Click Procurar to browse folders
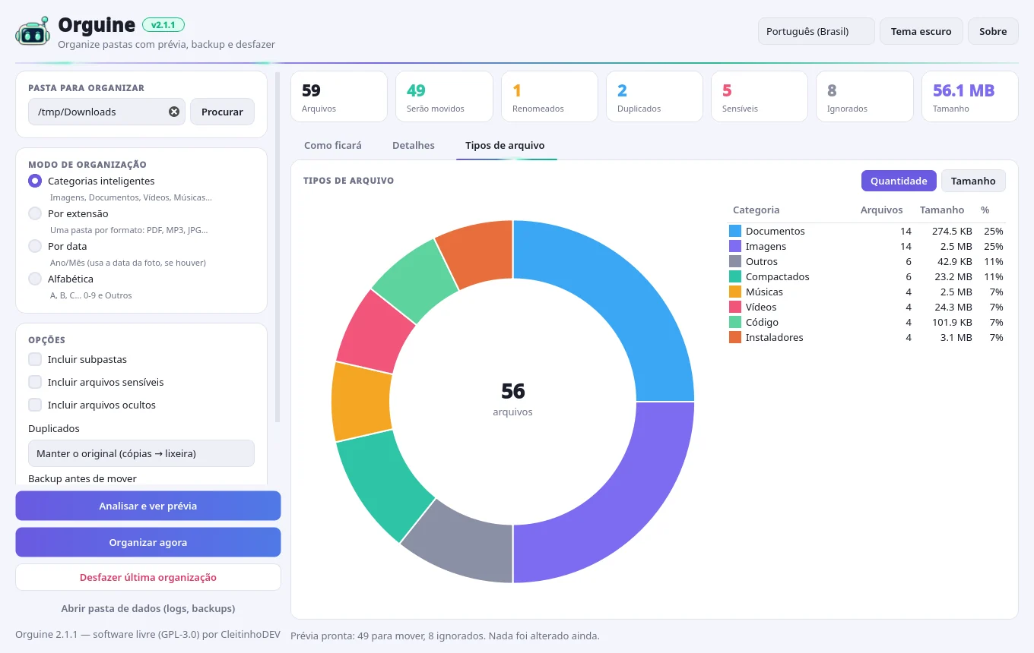The image size is (1034, 653). (222, 112)
